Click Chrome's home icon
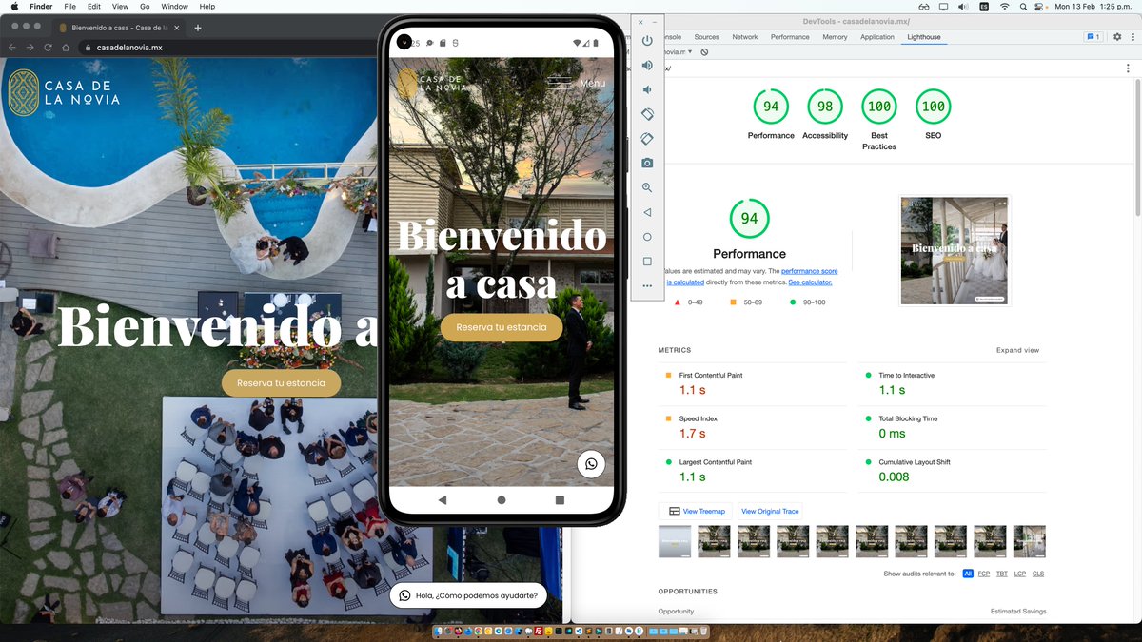Viewport: 1142px width, 642px height. click(66, 48)
